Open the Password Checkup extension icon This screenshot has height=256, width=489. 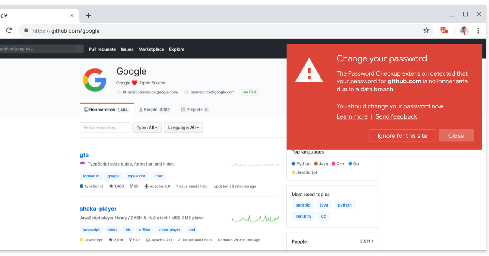444,30
